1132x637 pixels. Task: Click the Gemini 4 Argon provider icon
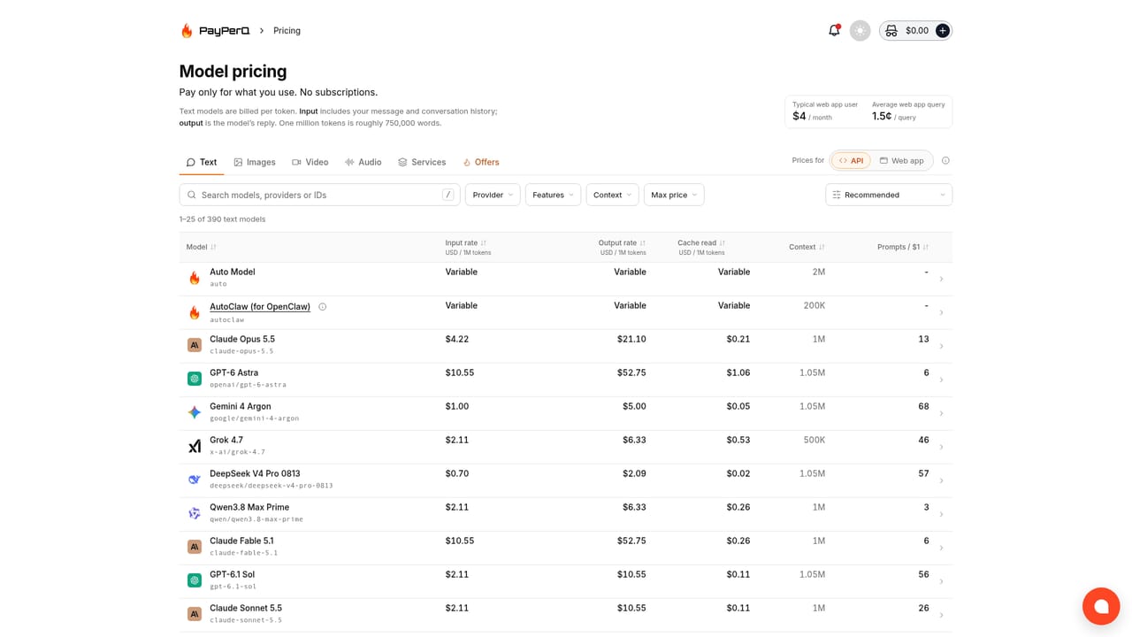coord(195,412)
